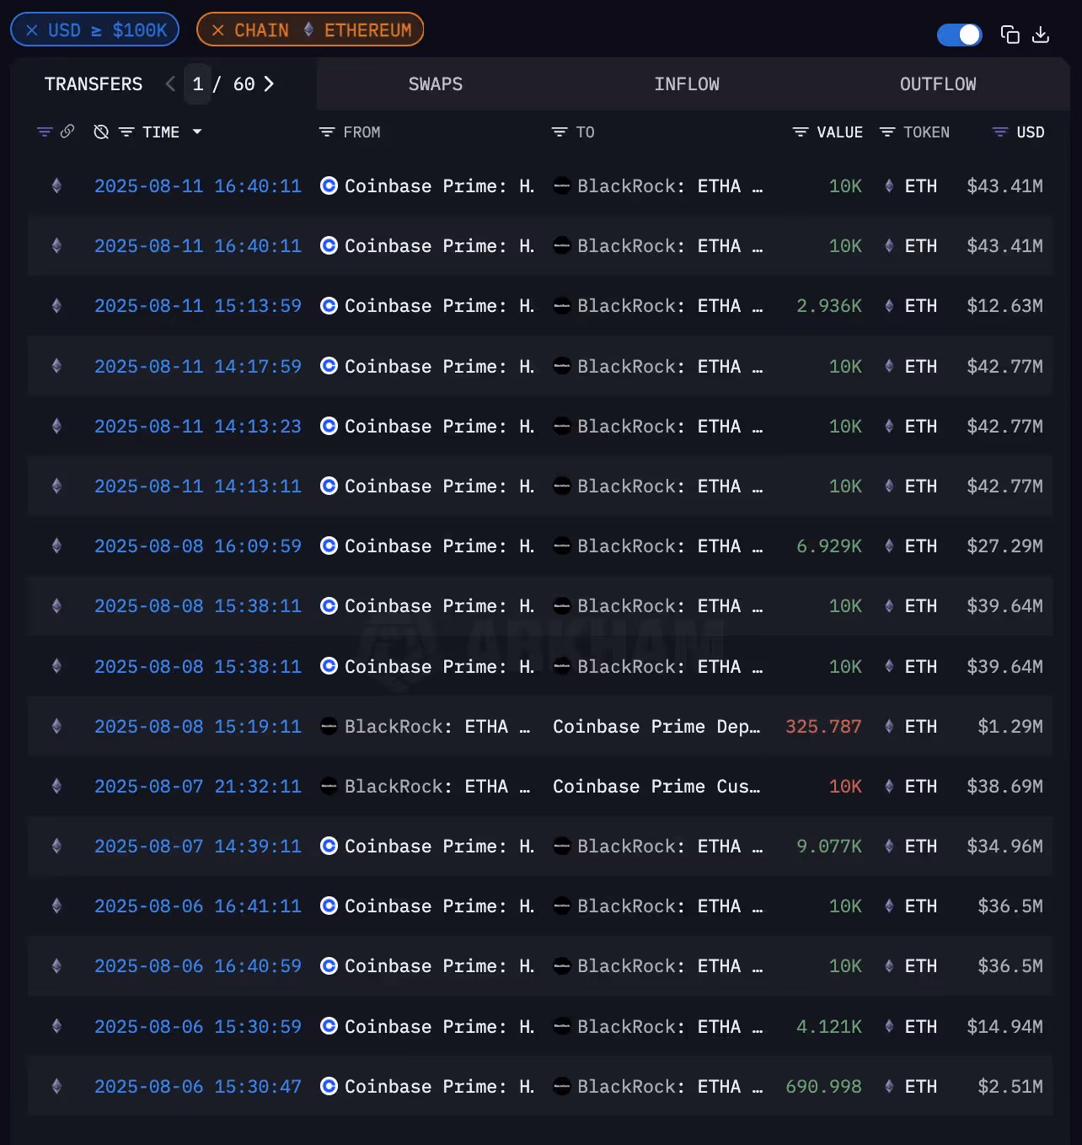This screenshot has width=1082, height=1145.
Task: Open transaction dated 2025-08-08 16:09:59
Action: click(198, 546)
